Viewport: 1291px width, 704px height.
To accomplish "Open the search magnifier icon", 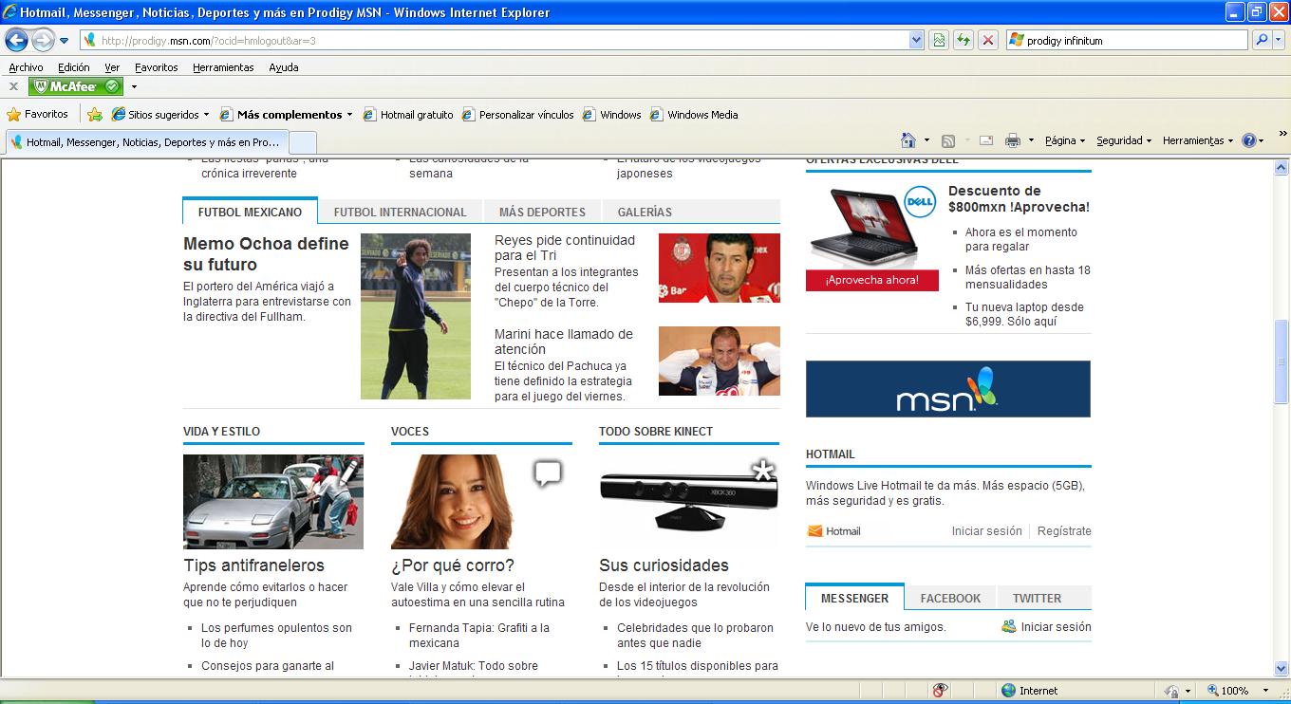I will [x=1262, y=39].
